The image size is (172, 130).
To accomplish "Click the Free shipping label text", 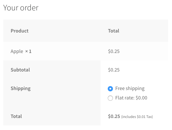I will pos(130,88).
